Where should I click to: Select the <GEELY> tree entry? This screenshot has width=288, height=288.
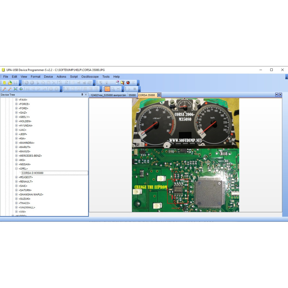[x=24, y=117]
